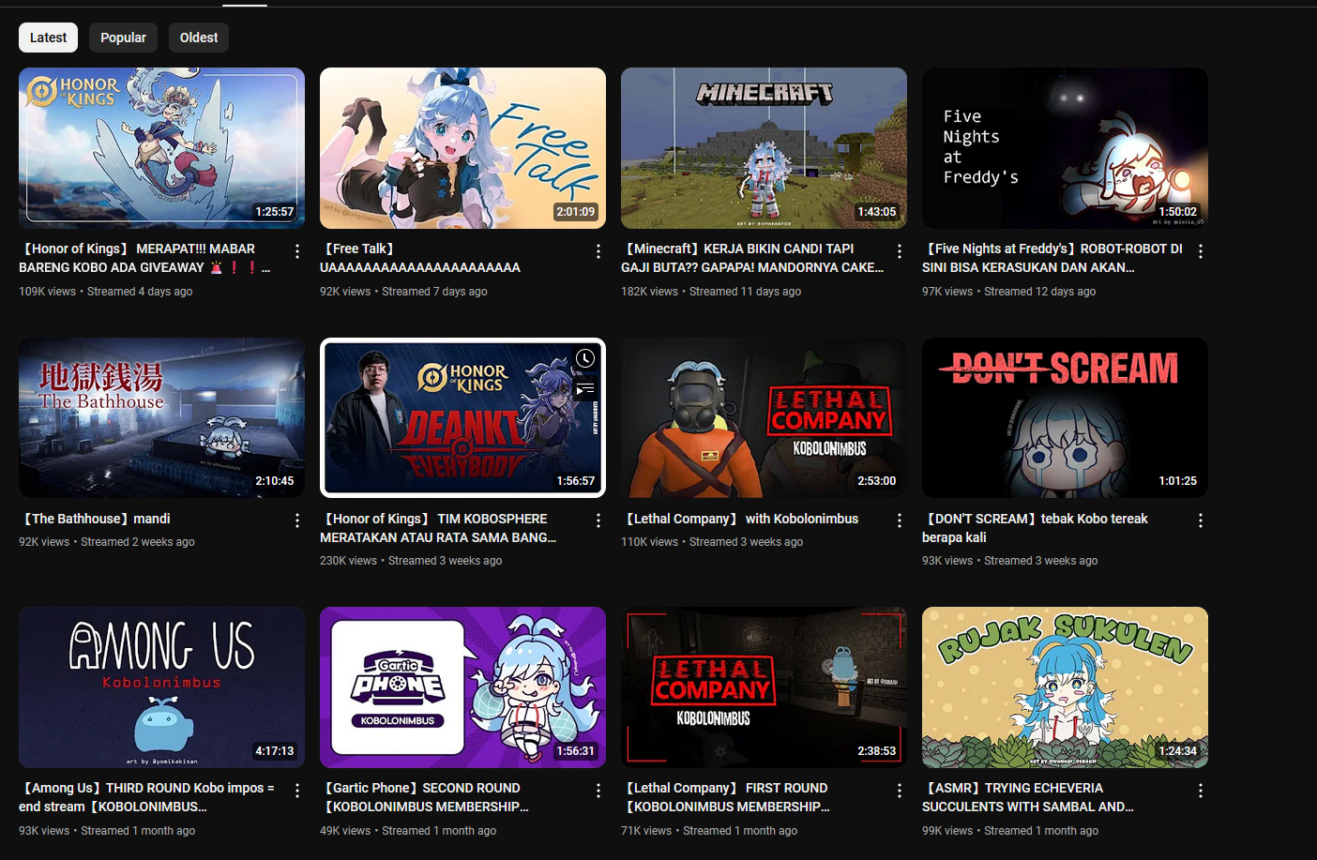1317x860 pixels.
Task: Open more actions for Five Nights at Freddy's video
Action: pyautogui.click(x=1201, y=251)
